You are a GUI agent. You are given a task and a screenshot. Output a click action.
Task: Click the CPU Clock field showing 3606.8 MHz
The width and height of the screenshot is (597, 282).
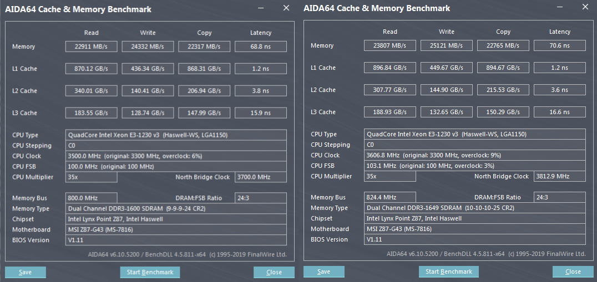[x=475, y=155]
